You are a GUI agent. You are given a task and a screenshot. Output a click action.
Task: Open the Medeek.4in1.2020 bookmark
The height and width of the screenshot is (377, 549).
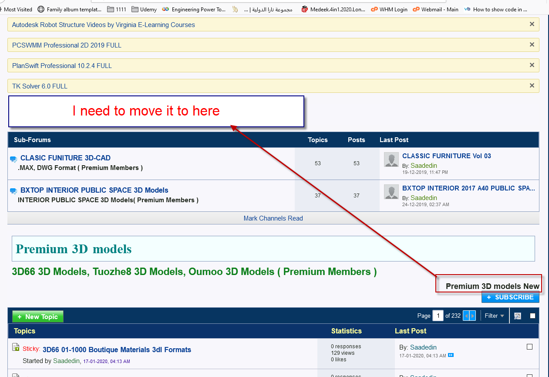point(334,9)
